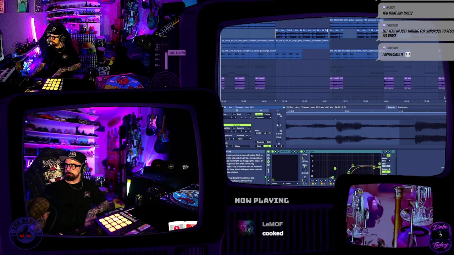
Task: Fold the Real GA device with triangle icon
Action: coord(276,152)
